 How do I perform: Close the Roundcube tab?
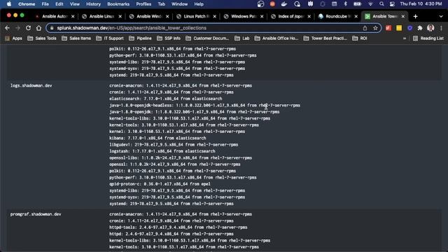356,17
